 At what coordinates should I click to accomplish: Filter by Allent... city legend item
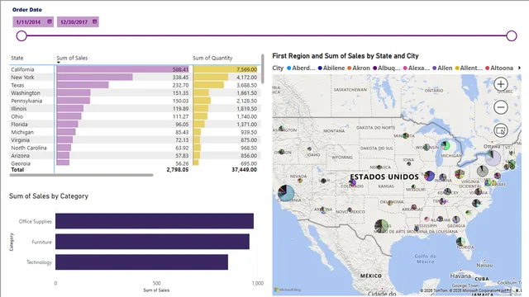pyautogui.click(x=469, y=68)
